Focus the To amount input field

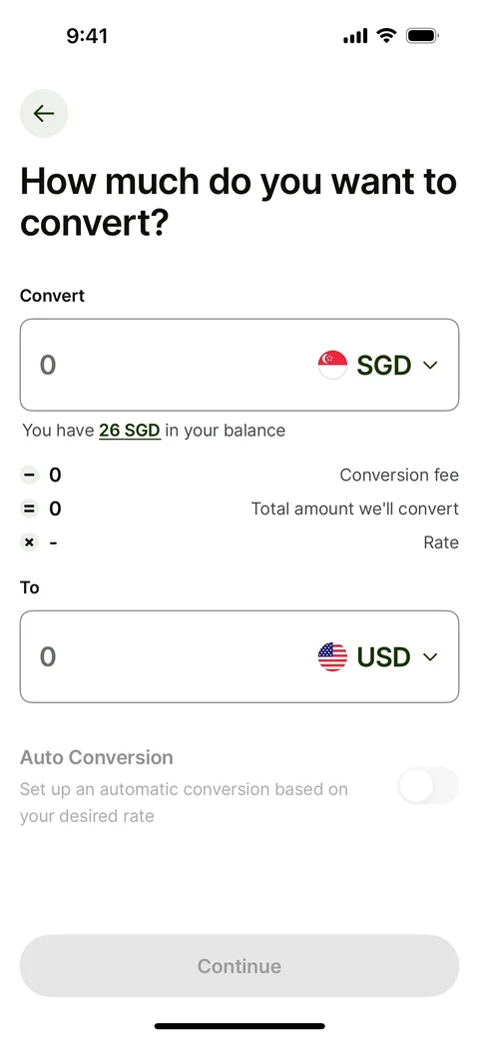(239, 656)
